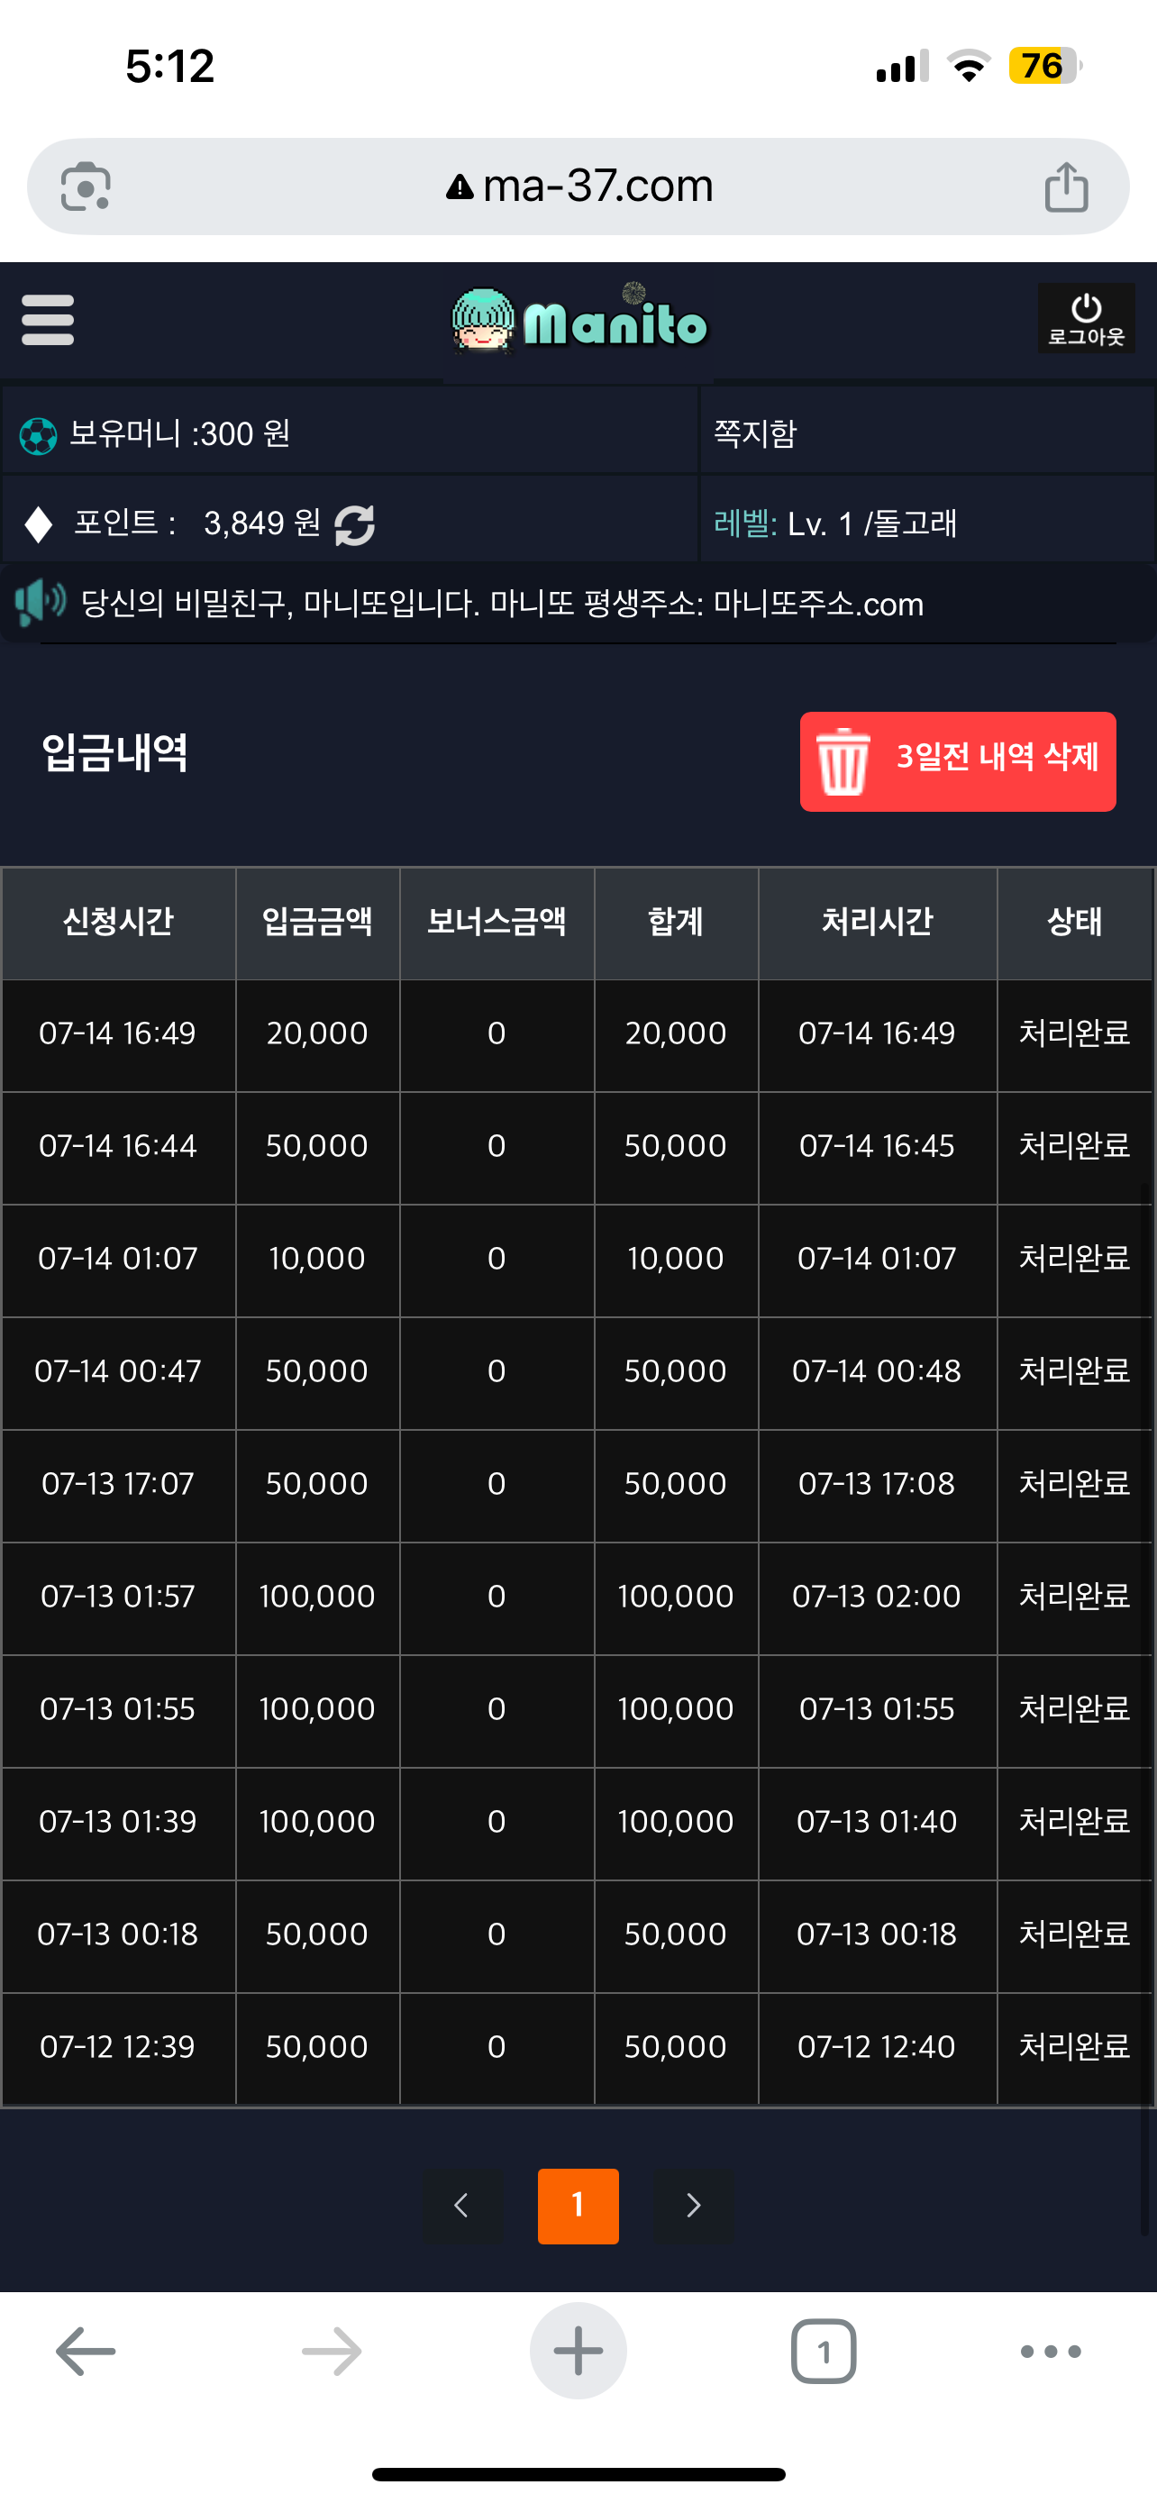Refresh points with the circular arrows icon
The image size is (1157, 2503).
(355, 524)
